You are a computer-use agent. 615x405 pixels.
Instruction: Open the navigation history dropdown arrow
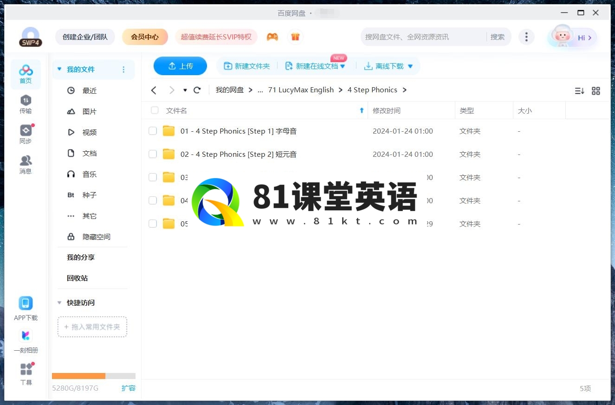coord(185,90)
